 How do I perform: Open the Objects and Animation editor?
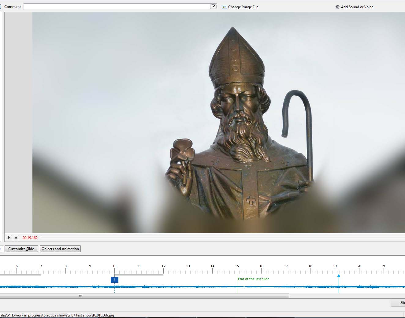point(60,249)
